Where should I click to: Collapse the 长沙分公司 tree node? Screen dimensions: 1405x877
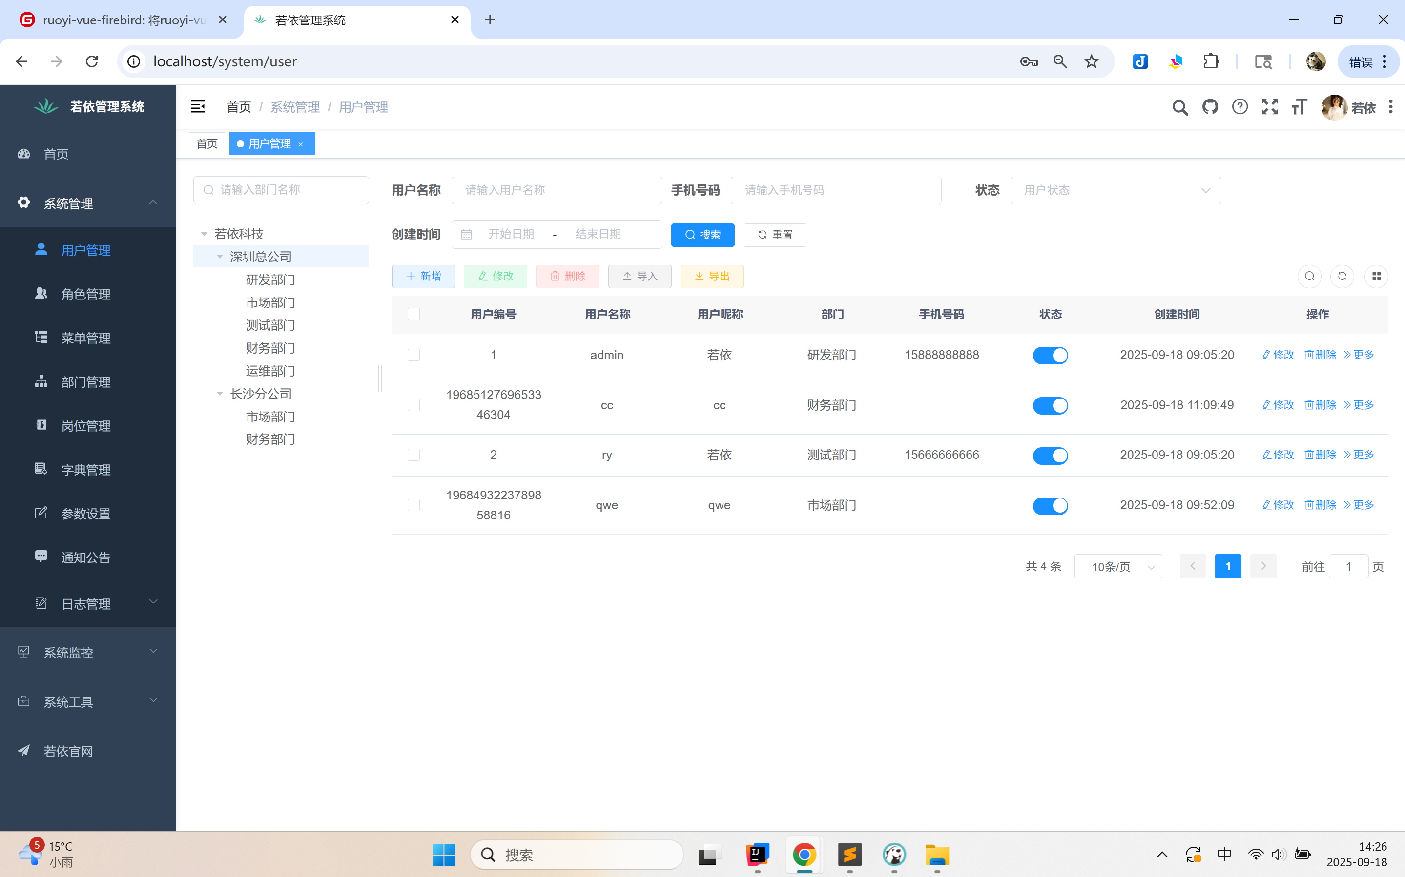219,394
